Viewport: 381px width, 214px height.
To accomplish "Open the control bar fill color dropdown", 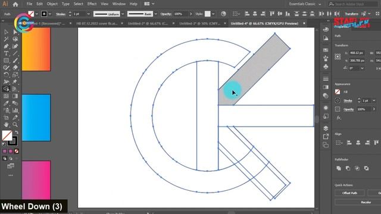I will [37, 14].
